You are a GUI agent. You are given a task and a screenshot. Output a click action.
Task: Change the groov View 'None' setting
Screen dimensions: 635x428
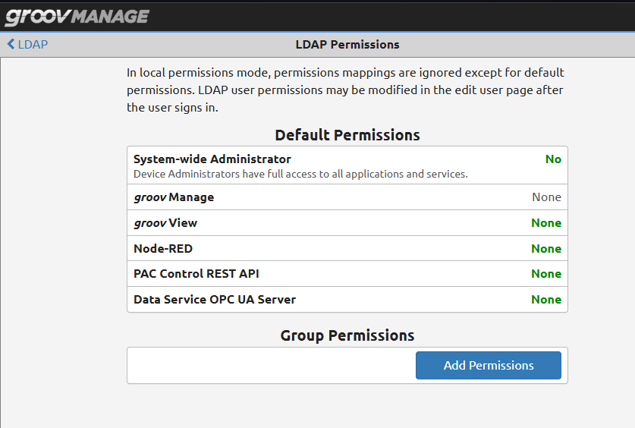(546, 223)
